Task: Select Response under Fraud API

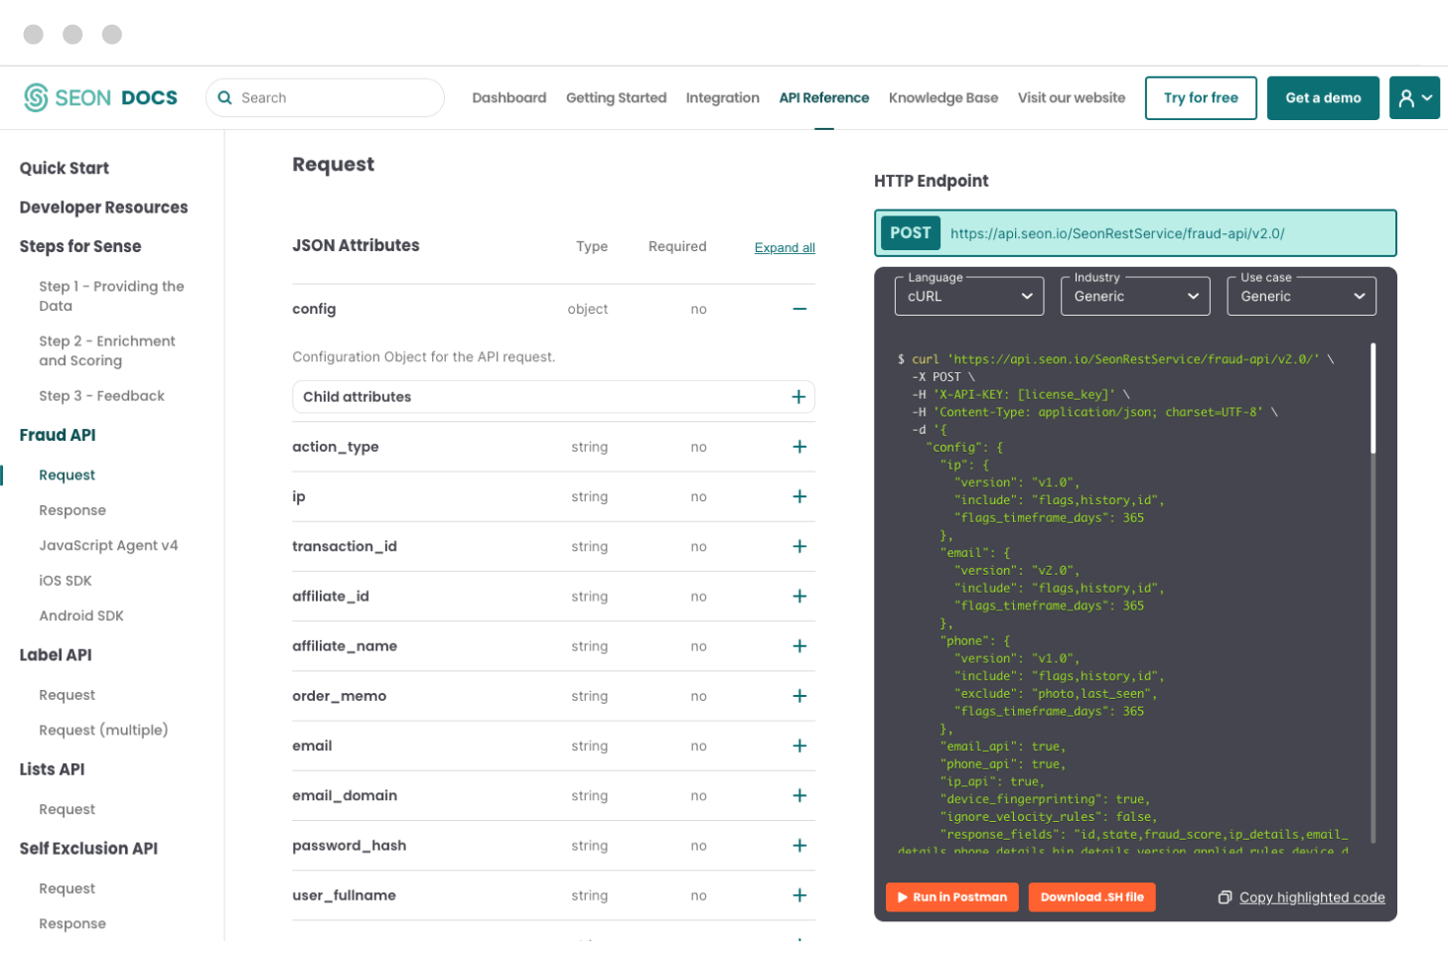Action: [72, 510]
